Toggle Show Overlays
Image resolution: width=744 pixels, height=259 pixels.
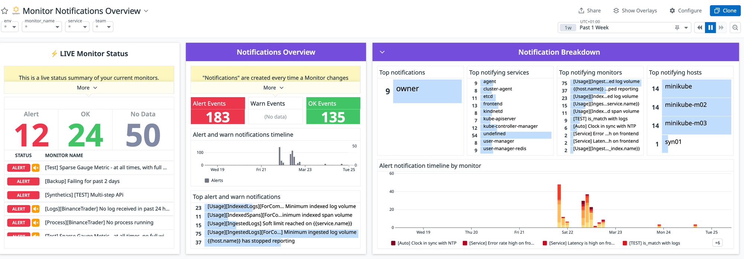(635, 11)
